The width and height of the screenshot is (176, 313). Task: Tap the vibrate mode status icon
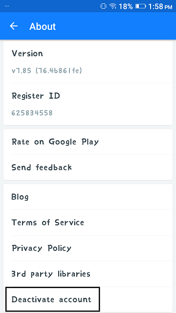(x=103, y=6)
